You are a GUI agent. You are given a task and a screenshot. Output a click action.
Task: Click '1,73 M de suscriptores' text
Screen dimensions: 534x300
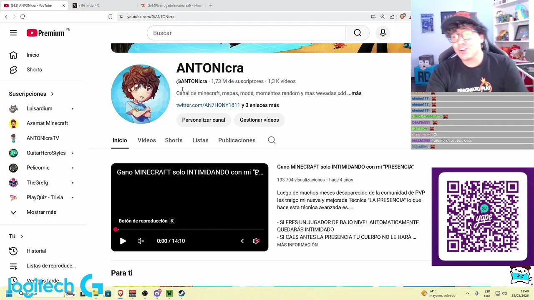tap(237, 81)
